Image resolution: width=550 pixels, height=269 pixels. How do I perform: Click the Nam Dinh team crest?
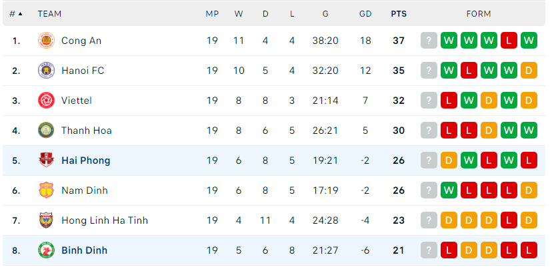(46, 190)
